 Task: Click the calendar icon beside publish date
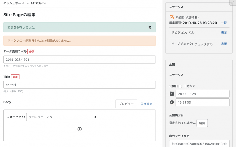point(172,94)
